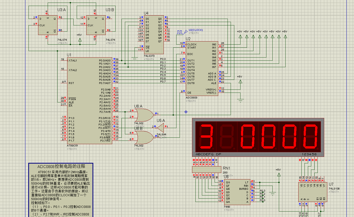This screenshot has height=217, width=354.
Task: Click the "U4" reference label
Action: pyautogui.click(x=146, y=13)
